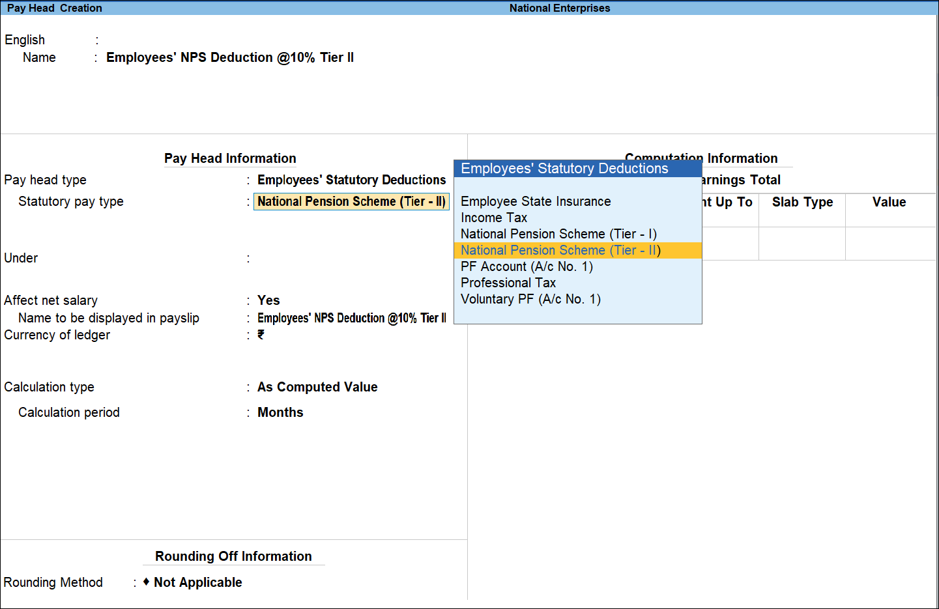Open the Pay head type selector

(x=352, y=180)
